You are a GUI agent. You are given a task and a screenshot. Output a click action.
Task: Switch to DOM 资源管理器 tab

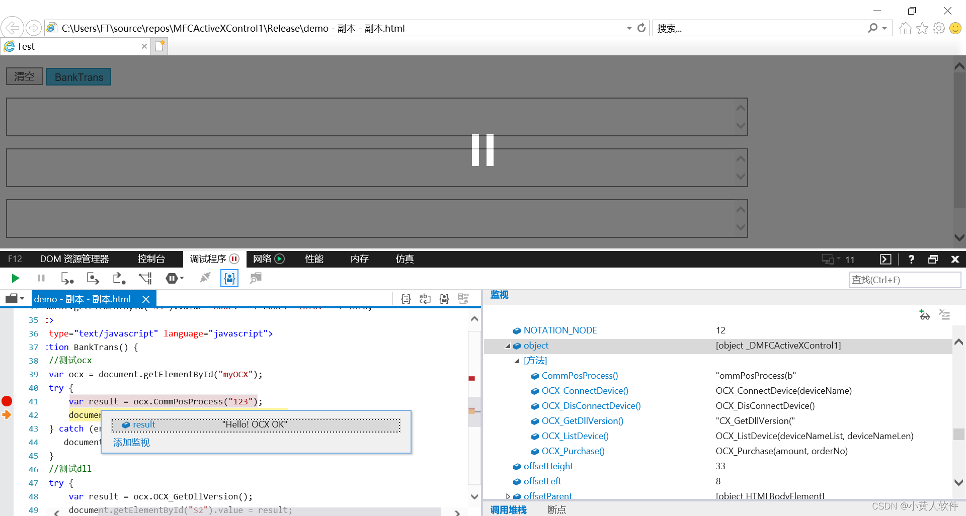(74, 259)
